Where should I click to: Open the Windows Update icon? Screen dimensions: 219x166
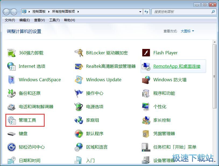79,80
